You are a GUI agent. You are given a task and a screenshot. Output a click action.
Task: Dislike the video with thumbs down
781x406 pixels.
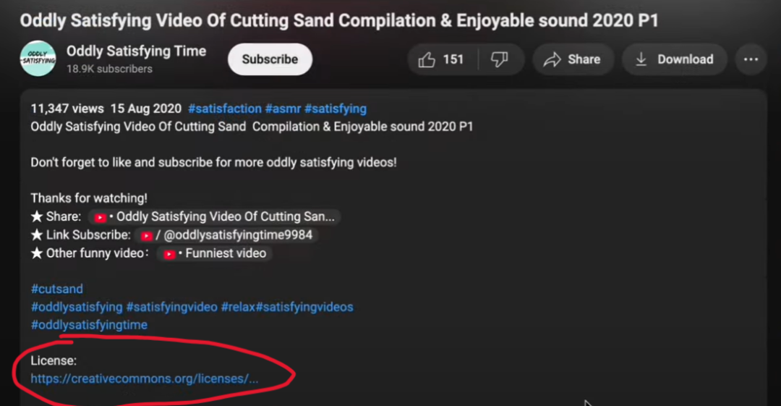[499, 59]
